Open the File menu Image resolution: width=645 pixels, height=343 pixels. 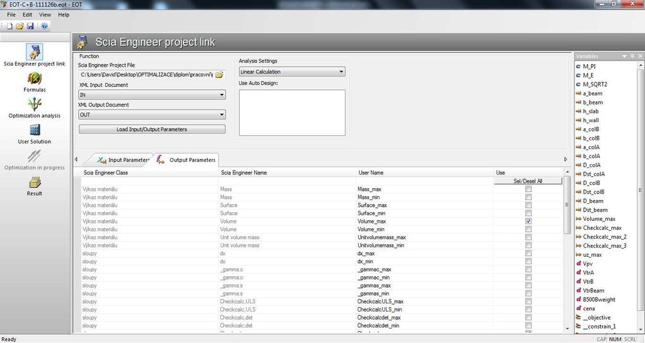pos(11,14)
